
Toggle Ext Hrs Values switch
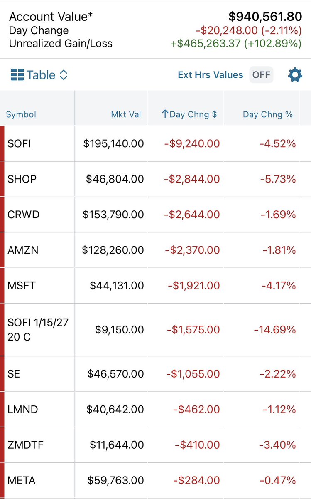tap(261, 75)
